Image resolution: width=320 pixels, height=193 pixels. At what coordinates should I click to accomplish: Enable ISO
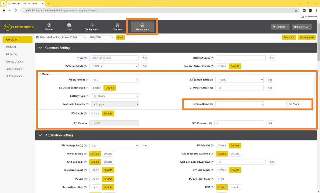click(x=95, y=113)
